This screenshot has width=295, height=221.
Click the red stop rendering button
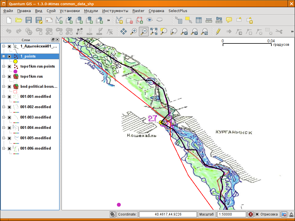[x=251, y=214]
